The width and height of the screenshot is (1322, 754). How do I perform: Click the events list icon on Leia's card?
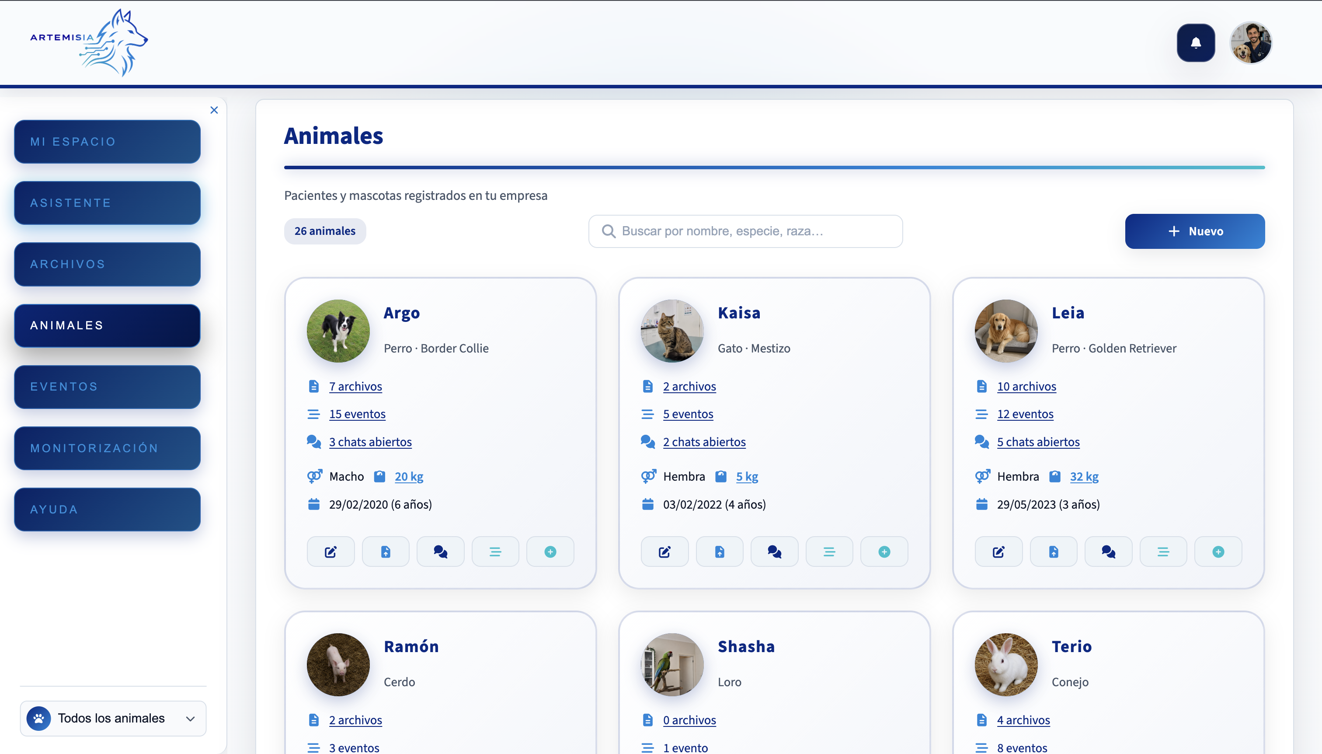[x=1163, y=552]
